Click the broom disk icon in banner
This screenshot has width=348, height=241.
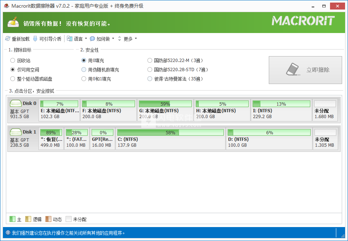point(13,22)
